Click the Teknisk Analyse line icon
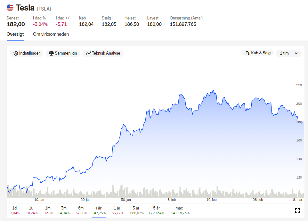 click(88, 53)
